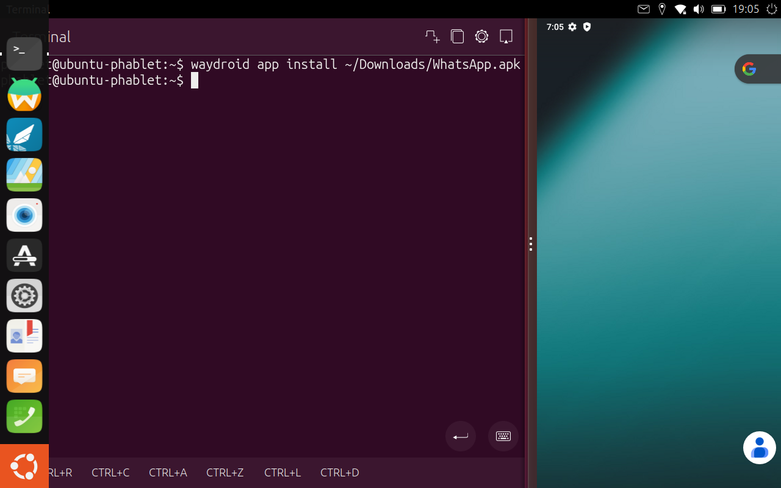Screen dimensions: 781x488
Task: Open the power session indicator
Action: (772, 9)
